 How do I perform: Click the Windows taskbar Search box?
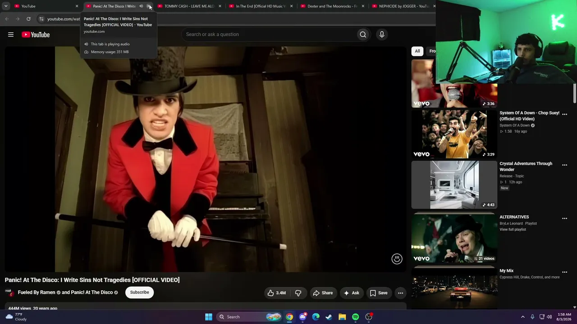point(249,317)
